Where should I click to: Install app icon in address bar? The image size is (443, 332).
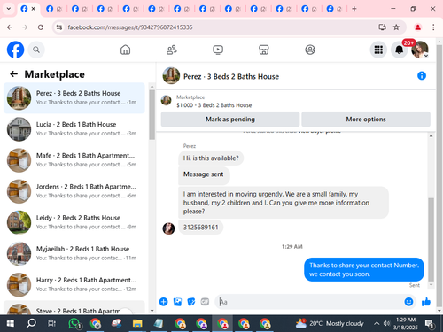pos(383,27)
